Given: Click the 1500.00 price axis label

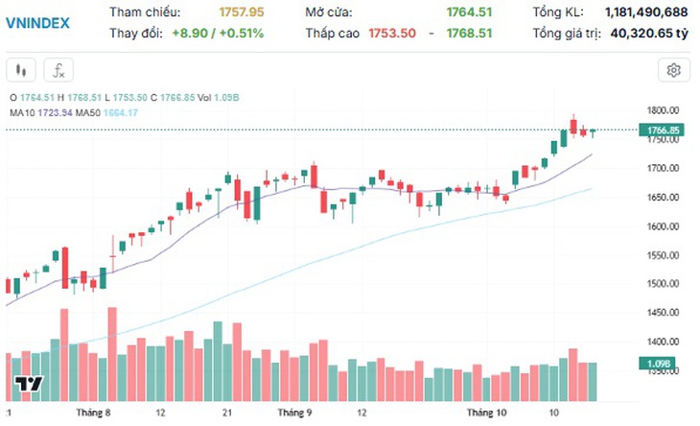Looking at the screenshot, I should pos(663,284).
